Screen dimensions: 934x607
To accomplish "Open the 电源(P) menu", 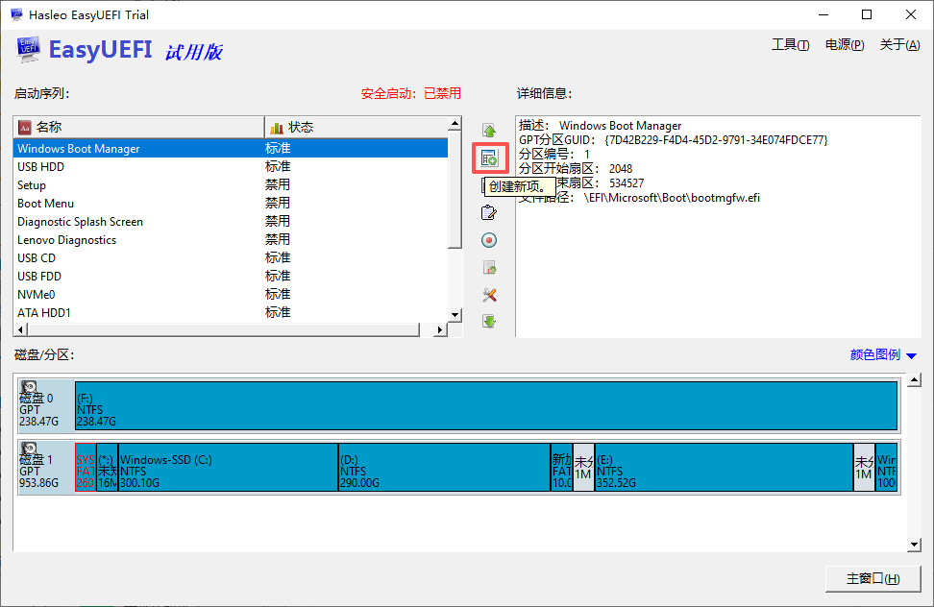I will (x=845, y=44).
